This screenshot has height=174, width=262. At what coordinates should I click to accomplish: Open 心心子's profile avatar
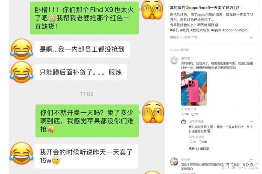click(x=174, y=161)
